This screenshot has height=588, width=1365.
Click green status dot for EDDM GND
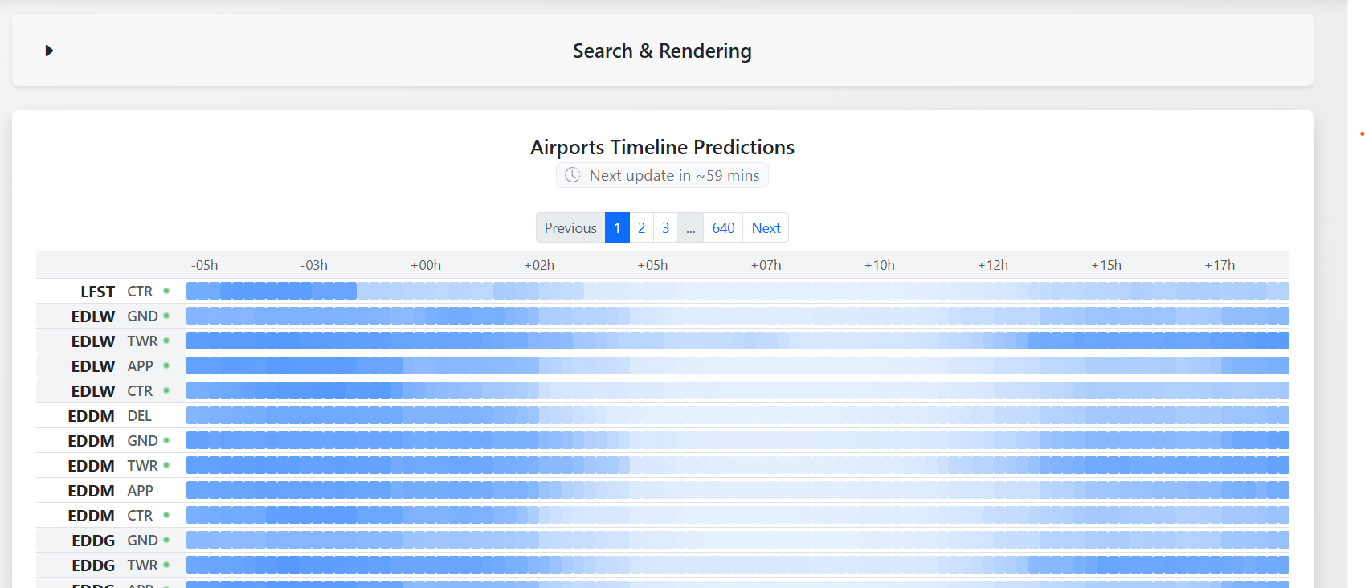(166, 440)
